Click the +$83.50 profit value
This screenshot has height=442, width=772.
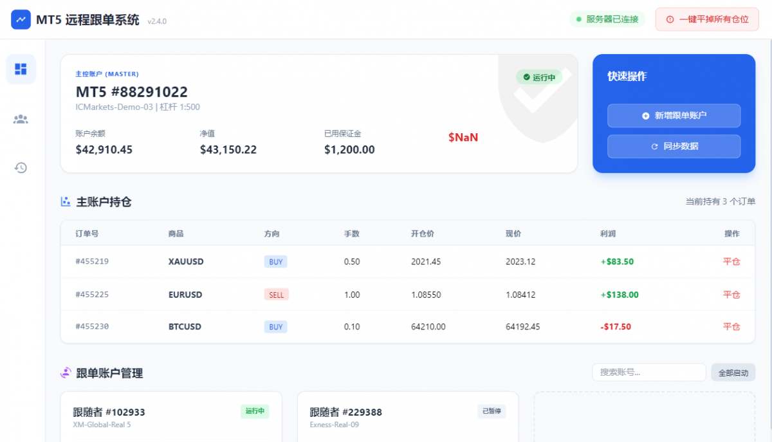(617, 262)
